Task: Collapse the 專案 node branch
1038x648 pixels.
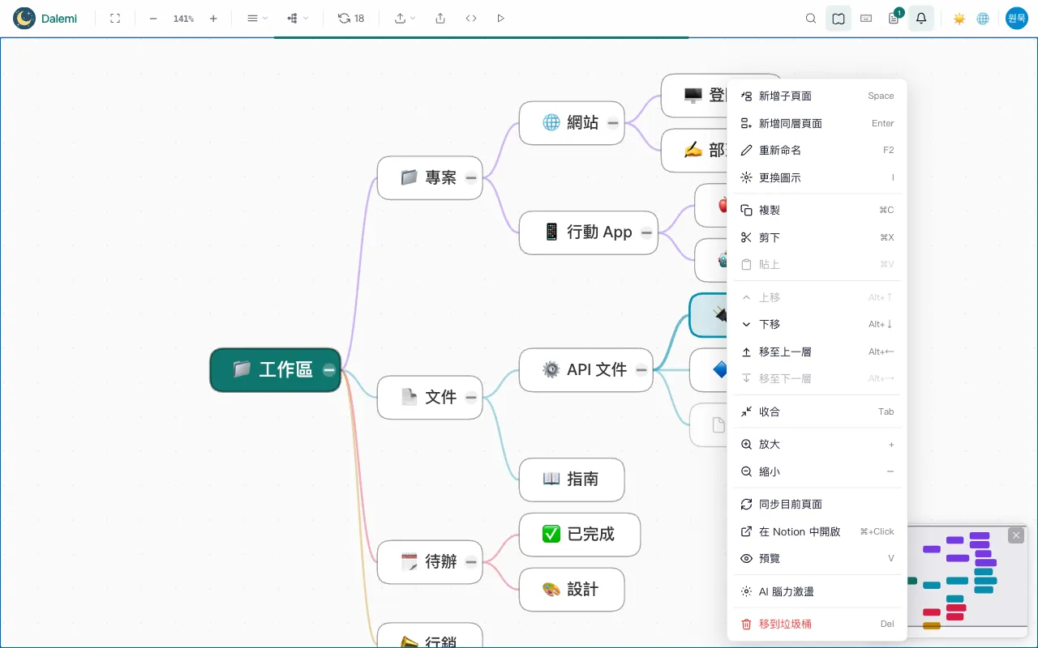Action: click(x=471, y=177)
